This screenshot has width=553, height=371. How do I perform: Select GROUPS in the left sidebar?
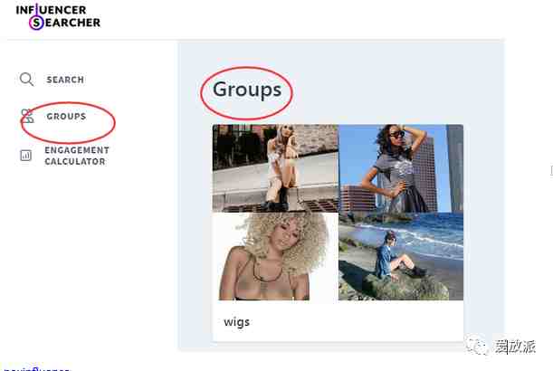[x=66, y=117]
